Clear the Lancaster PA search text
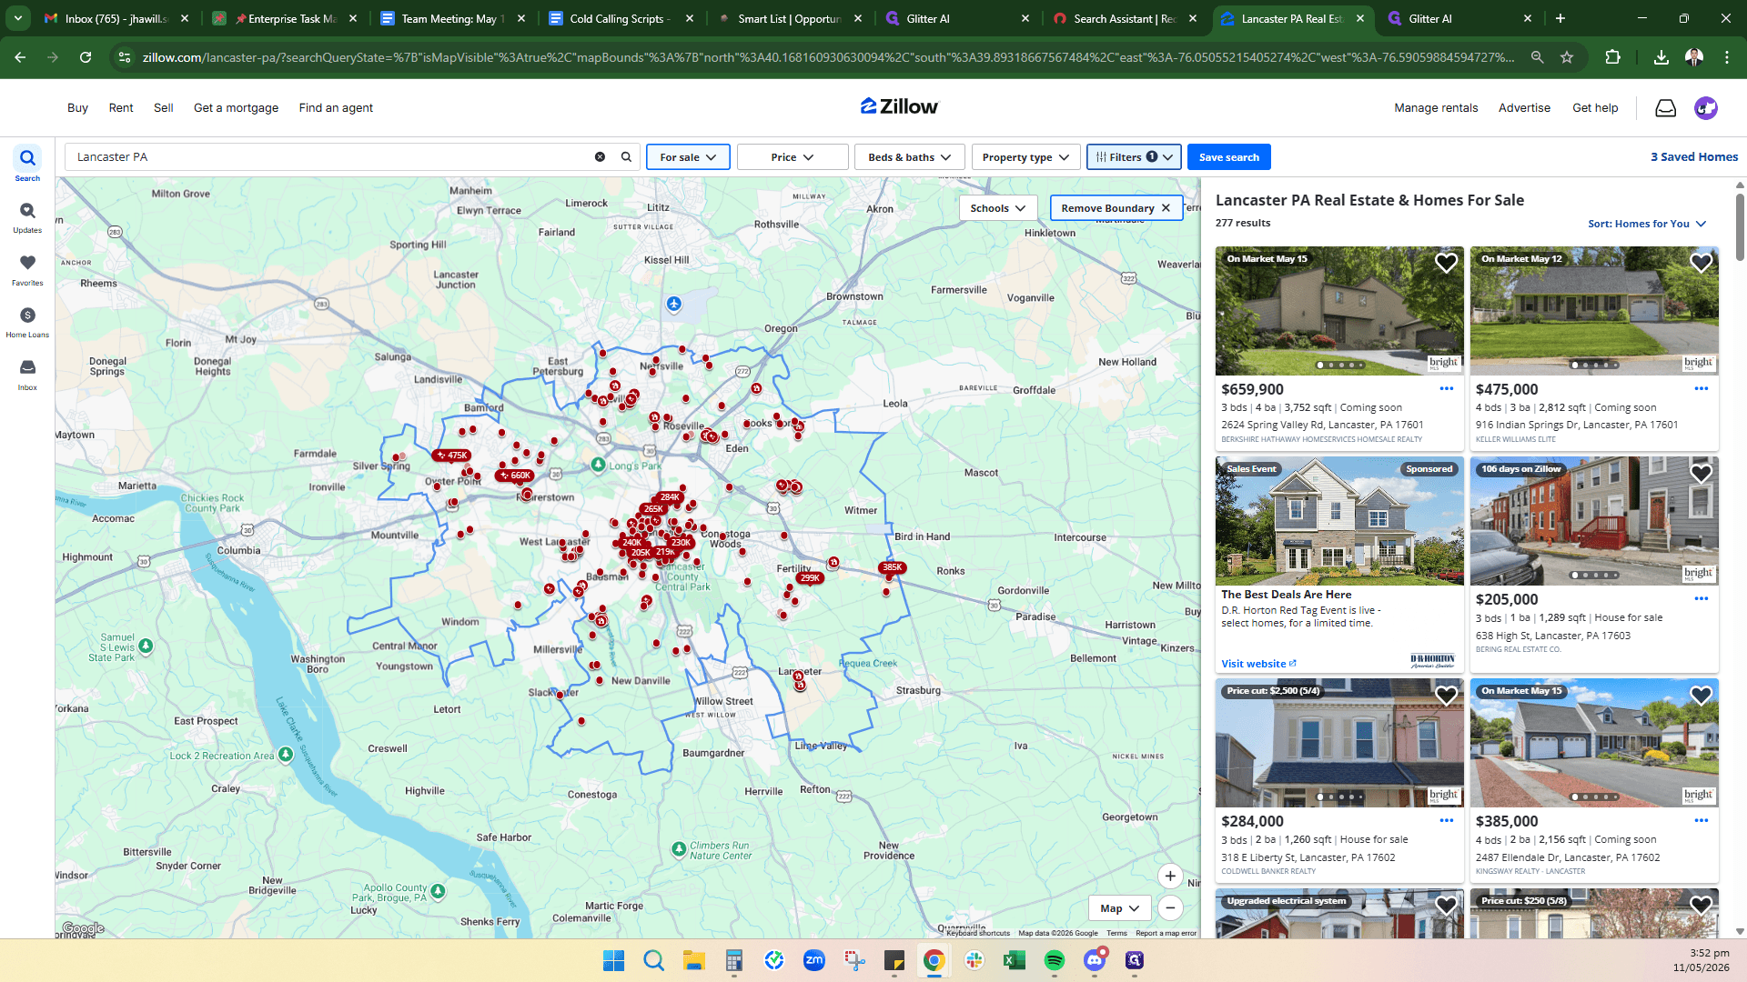 coord(600,157)
